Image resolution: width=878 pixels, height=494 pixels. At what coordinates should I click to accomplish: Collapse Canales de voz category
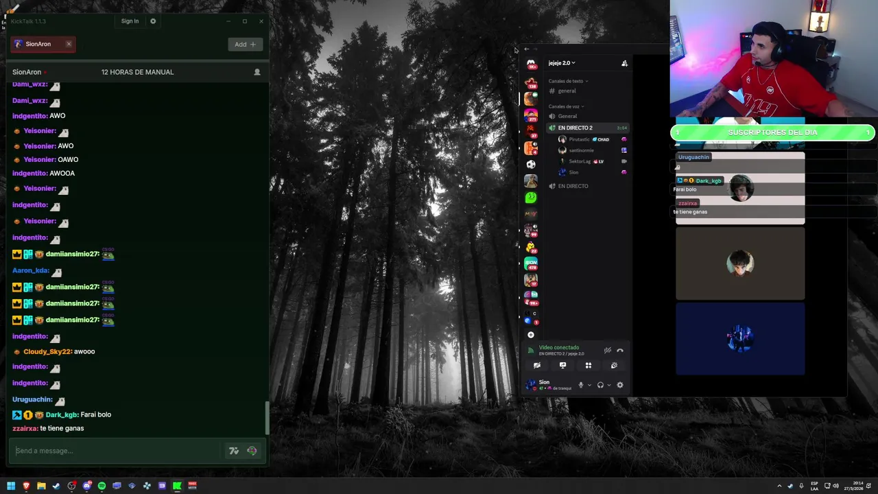tap(566, 106)
